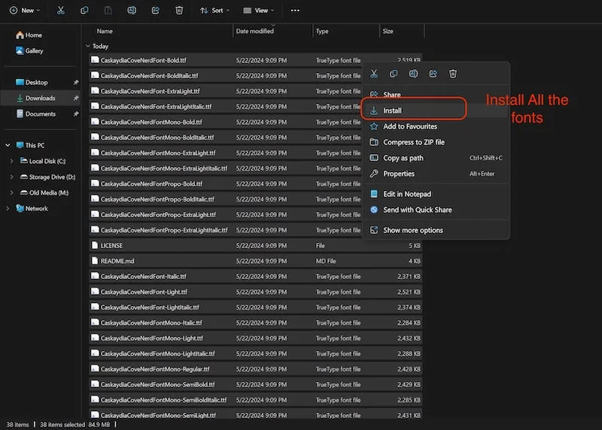Click the Paste icon in the top toolbar
This screenshot has height=430, width=602.
[108, 11]
